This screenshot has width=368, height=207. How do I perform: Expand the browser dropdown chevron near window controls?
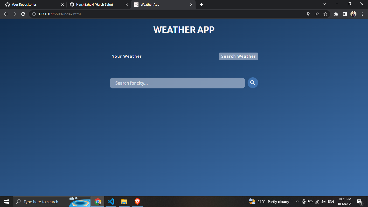[325, 4]
